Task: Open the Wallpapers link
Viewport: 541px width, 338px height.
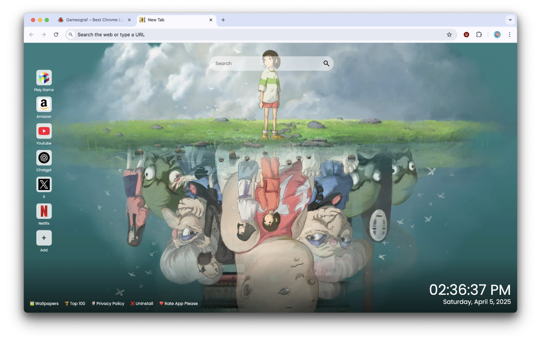Action: (x=44, y=303)
